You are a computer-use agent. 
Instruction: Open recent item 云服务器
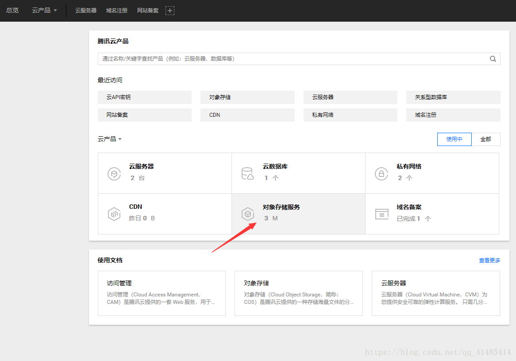(x=350, y=97)
